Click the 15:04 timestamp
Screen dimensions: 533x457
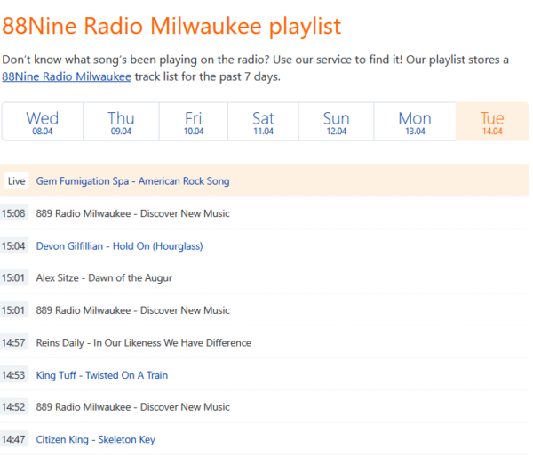13,246
